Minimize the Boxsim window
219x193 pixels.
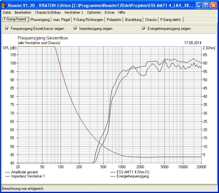pos(199,5)
